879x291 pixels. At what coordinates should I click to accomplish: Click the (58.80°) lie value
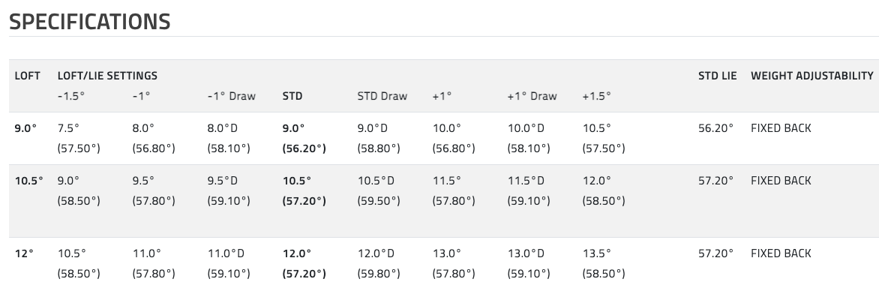click(379, 148)
